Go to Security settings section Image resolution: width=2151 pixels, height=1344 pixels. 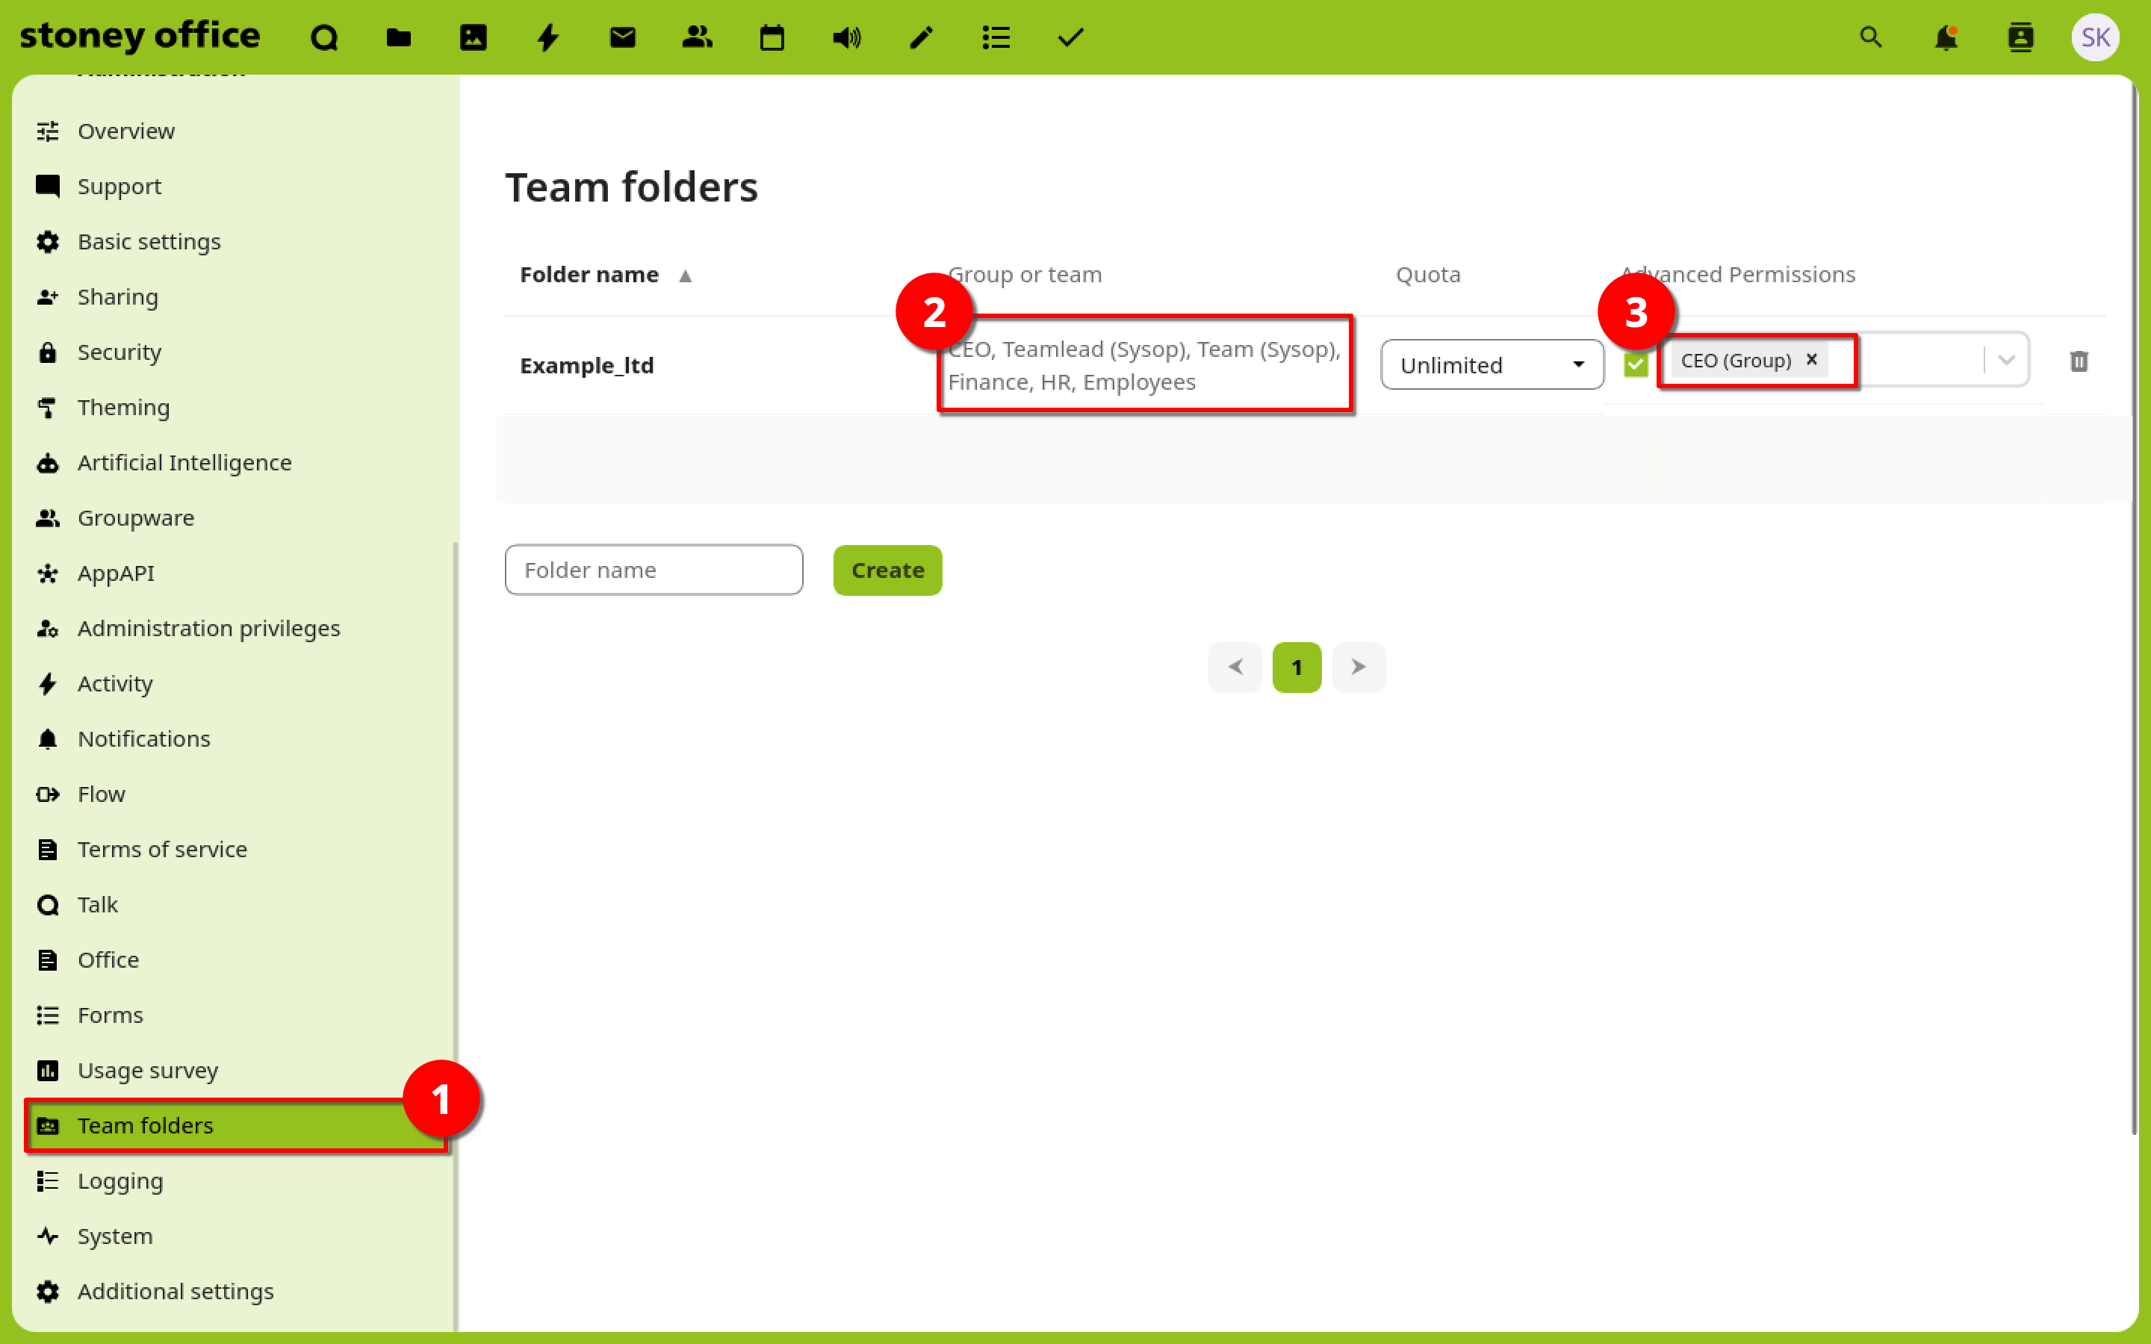pyautogui.click(x=119, y=352)
